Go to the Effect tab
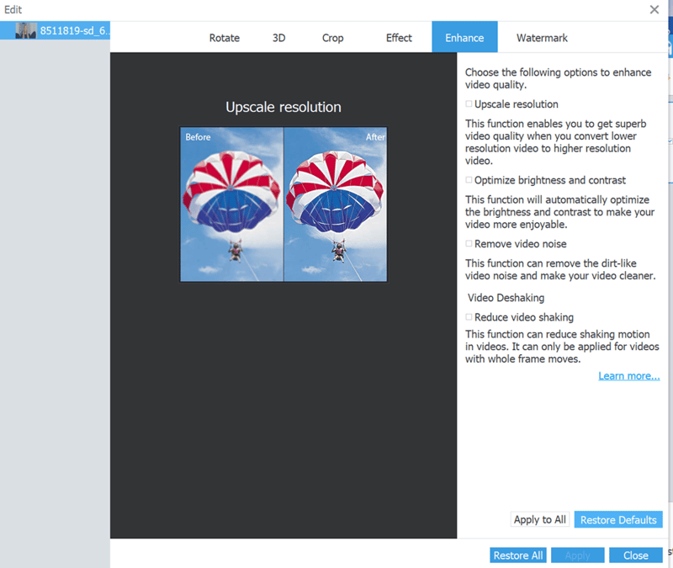This screenshot has width=673, height=568. click(399, 38)
